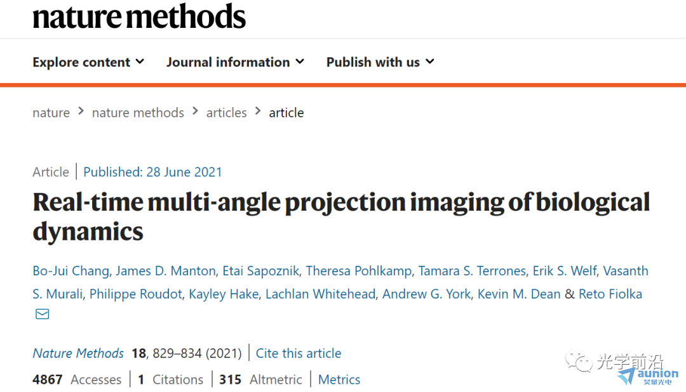Screen dimensions: 686x392
Task: Expand the Publish with us menu
Action: (x=380, y=62)
